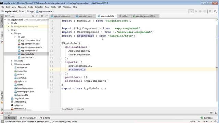Viewport: 219px width, 123px height.
Task: Click the tool window toggle icon in status bar corner
Action: [x=2, y=122]
